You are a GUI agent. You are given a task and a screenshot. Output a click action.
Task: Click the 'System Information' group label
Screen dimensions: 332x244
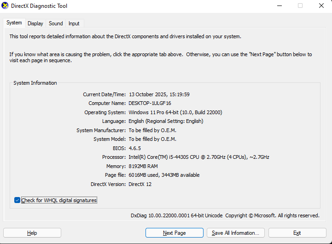click(x=35, y=83)
